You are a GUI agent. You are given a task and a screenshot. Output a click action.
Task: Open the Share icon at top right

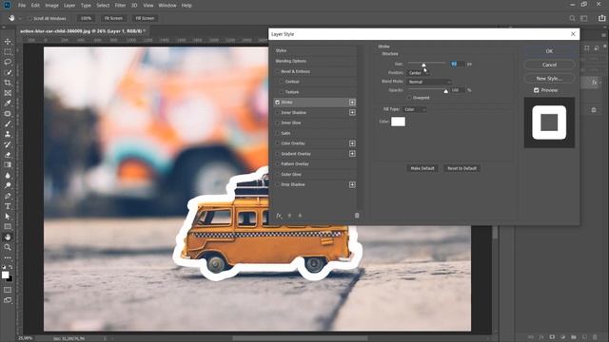(601, 18)
